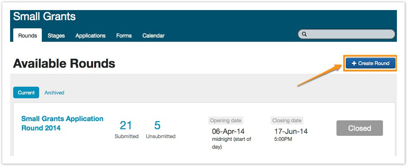The height and width of the screenshot is (166, 407).
Task: Click the Available Rounds heading
Action: coord(64,63)
